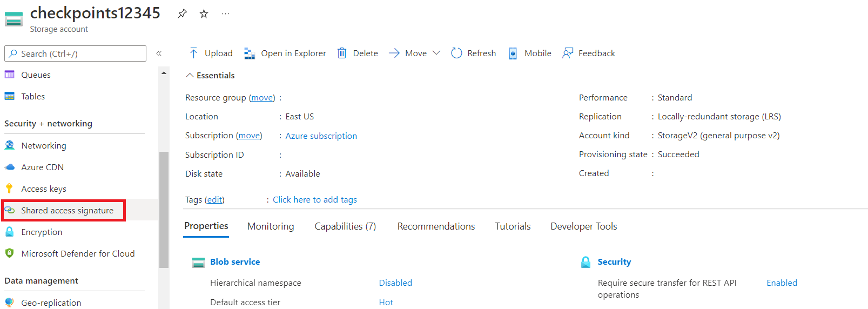Click the Access keys key icon
Viewport: 868px width, 309px height.
point(9,189)
